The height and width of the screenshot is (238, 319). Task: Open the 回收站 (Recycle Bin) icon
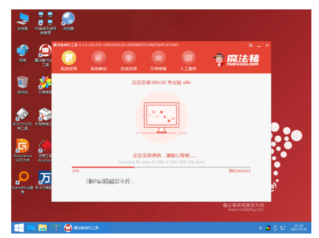22,83
